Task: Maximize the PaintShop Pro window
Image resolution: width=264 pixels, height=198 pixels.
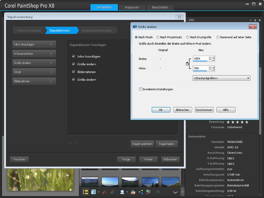Action: [x=253, y=4]
